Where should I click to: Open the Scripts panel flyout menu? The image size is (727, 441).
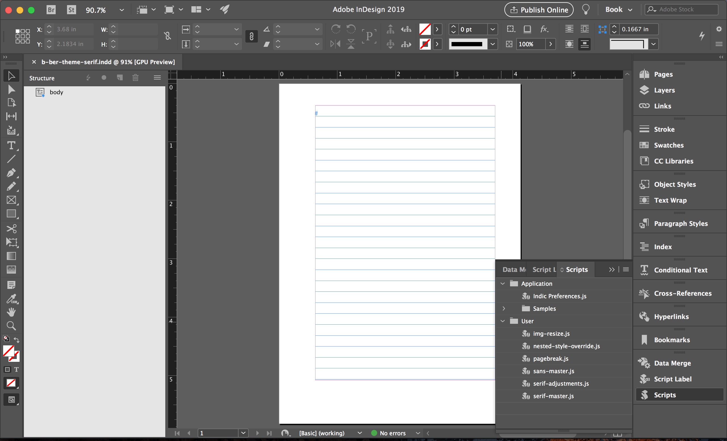(626, 269)
